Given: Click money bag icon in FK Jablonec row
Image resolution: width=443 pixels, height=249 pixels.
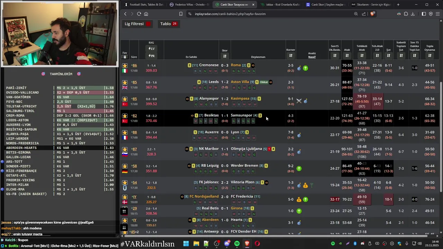Looking at the screenshot, I should coord(305,185).
